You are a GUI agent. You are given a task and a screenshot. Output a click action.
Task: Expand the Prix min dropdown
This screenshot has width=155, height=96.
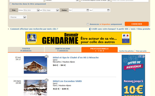(38, 10)
